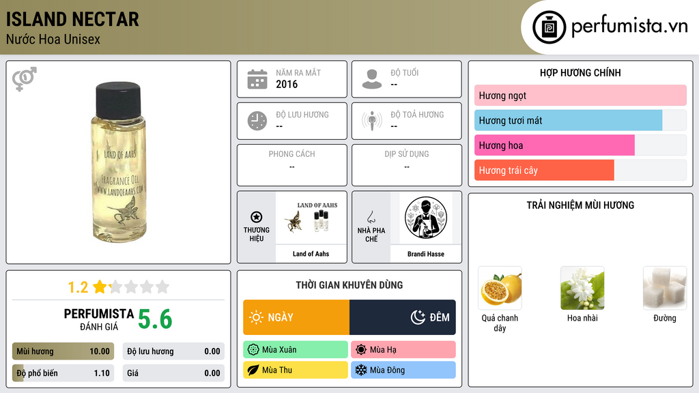Image resolution: width=699 pixels, height=393 pixels.
Task: Select the Mùa Đông season tile
Action: (403, 370)
